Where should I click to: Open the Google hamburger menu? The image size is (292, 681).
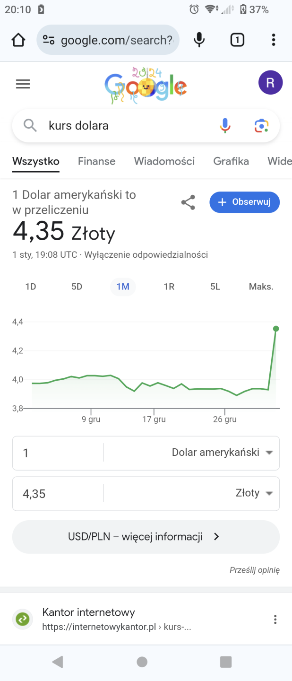(23, 84)
